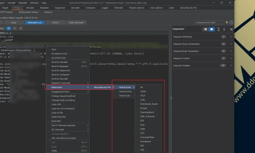Switch to the Comparer tab
This screenshot has height=153, width=255.
click(90, 8)
